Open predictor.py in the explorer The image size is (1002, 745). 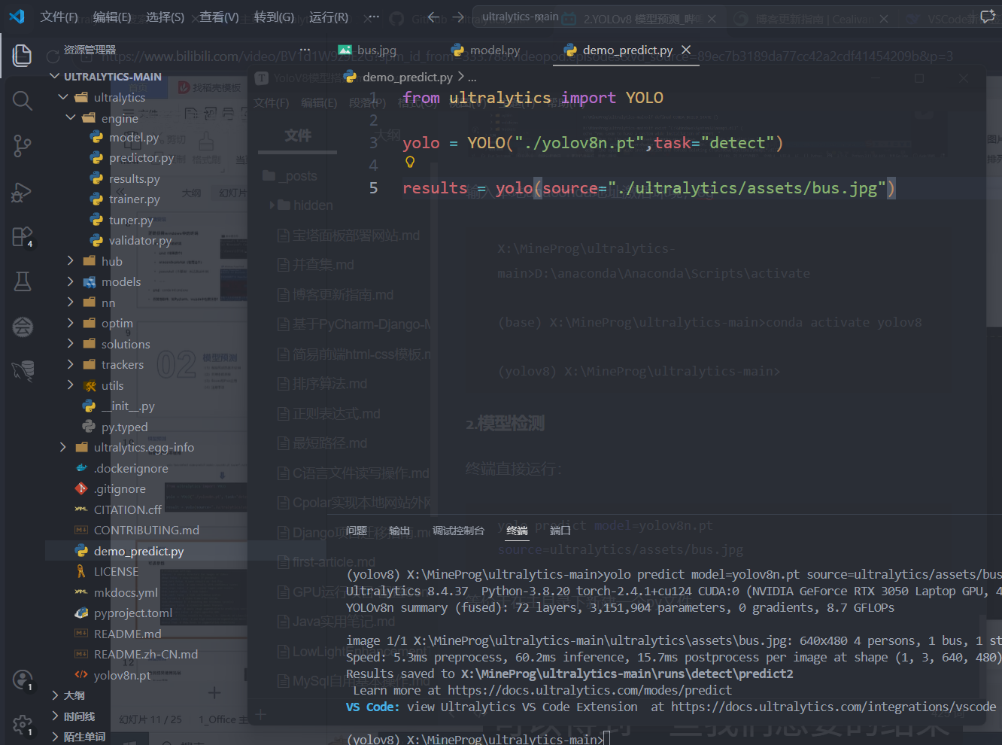[141, 158]
